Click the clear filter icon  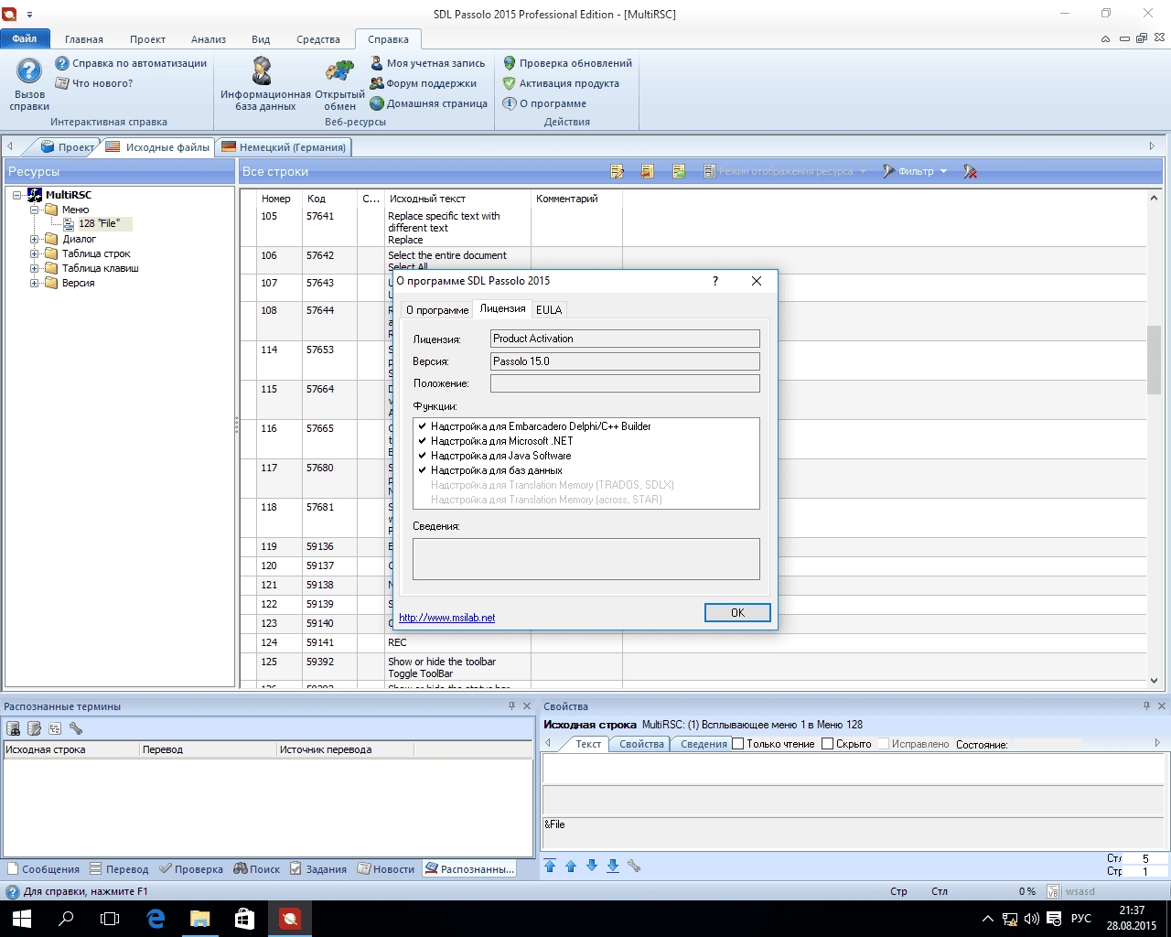coord(971,171)
